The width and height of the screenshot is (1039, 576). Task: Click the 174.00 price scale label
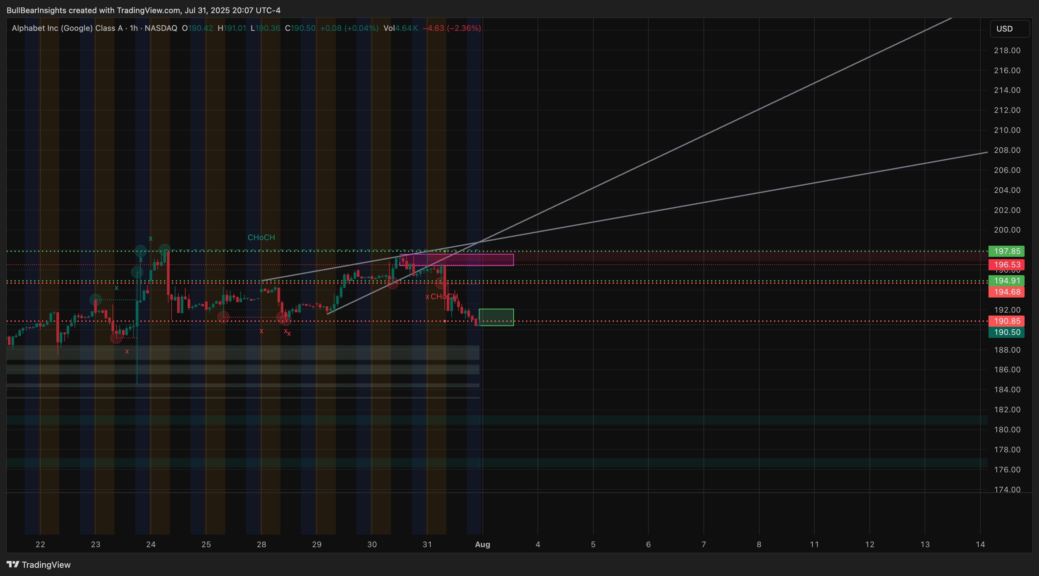point(1007,489)
